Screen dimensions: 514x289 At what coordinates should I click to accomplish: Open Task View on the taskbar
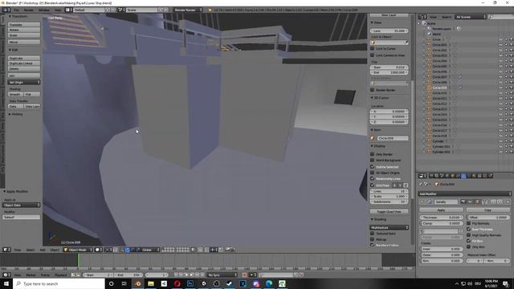coord(124,283)
